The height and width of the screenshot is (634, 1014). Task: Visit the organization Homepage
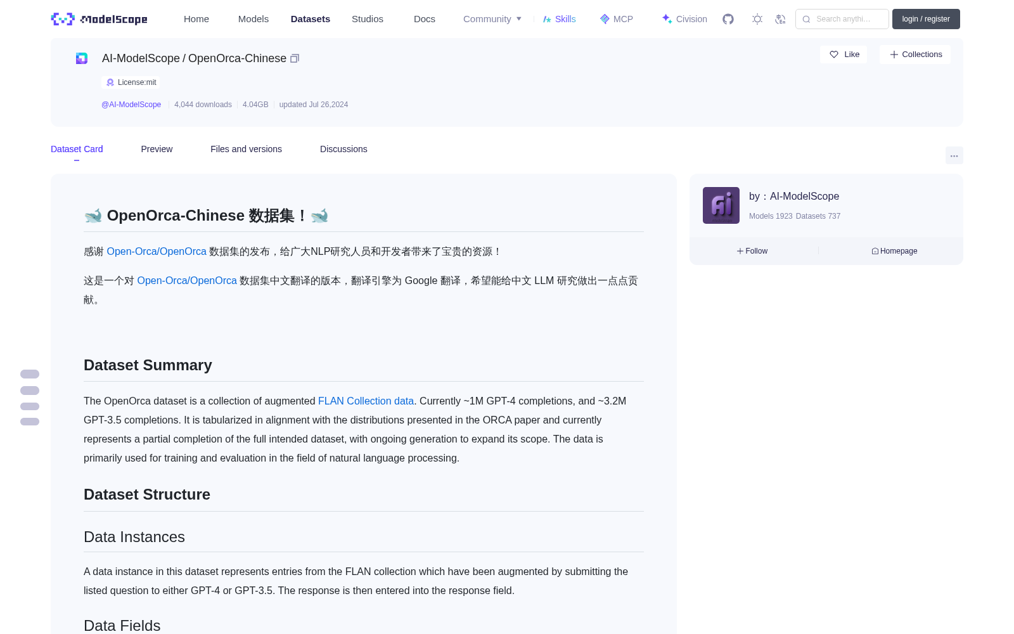click(894, 251)
